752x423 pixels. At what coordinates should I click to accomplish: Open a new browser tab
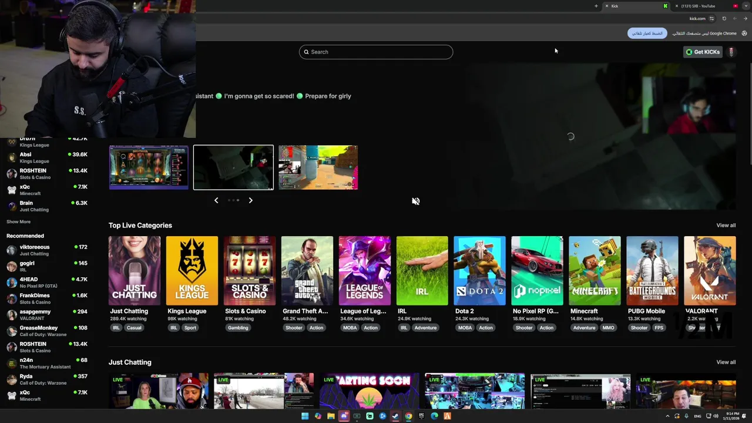pyautogui.click(x=596, y=6)
